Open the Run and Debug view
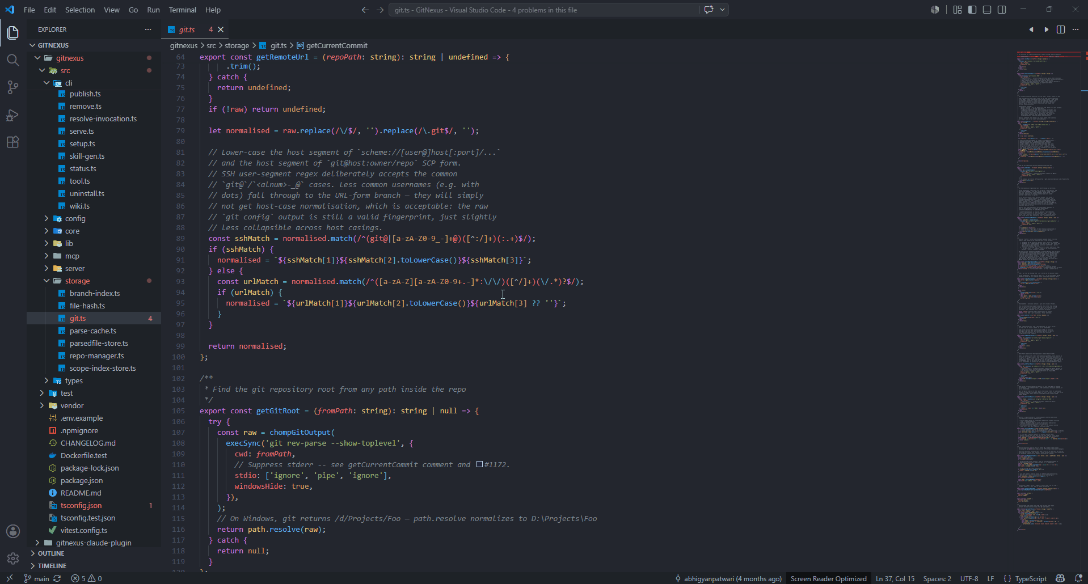Viewport: 1088px width, 584px height. click(12, 115)
